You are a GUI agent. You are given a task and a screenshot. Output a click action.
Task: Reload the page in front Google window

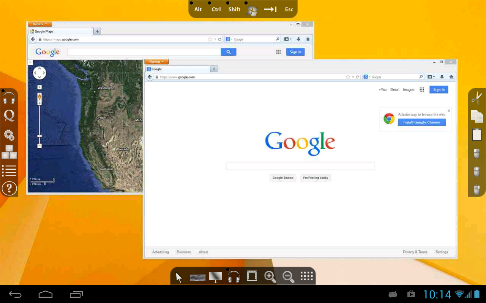(357, 77)
